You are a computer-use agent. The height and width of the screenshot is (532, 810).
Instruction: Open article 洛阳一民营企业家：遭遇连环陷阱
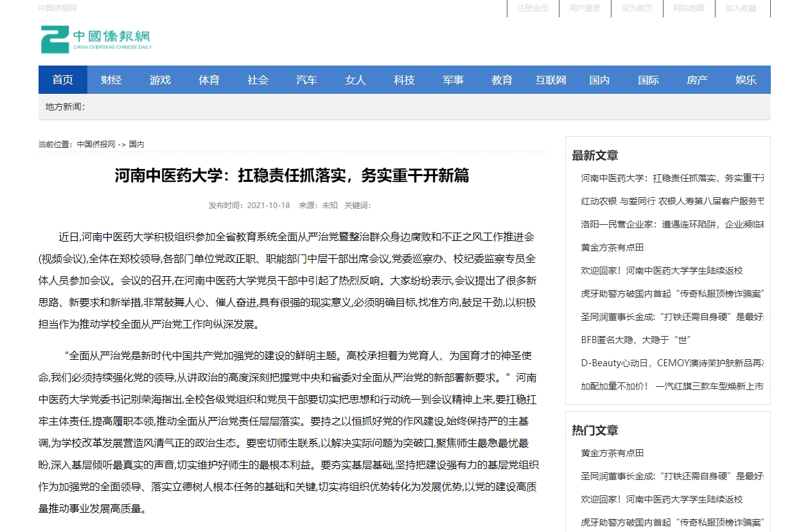click(673, 224)
